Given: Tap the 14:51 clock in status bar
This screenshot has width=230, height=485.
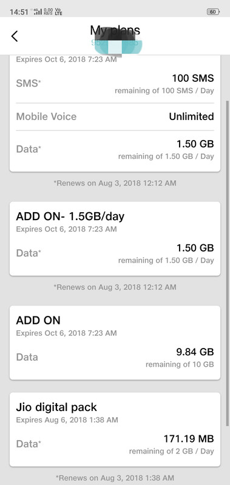Looking at the screenshot, I should tap(19, 12).
